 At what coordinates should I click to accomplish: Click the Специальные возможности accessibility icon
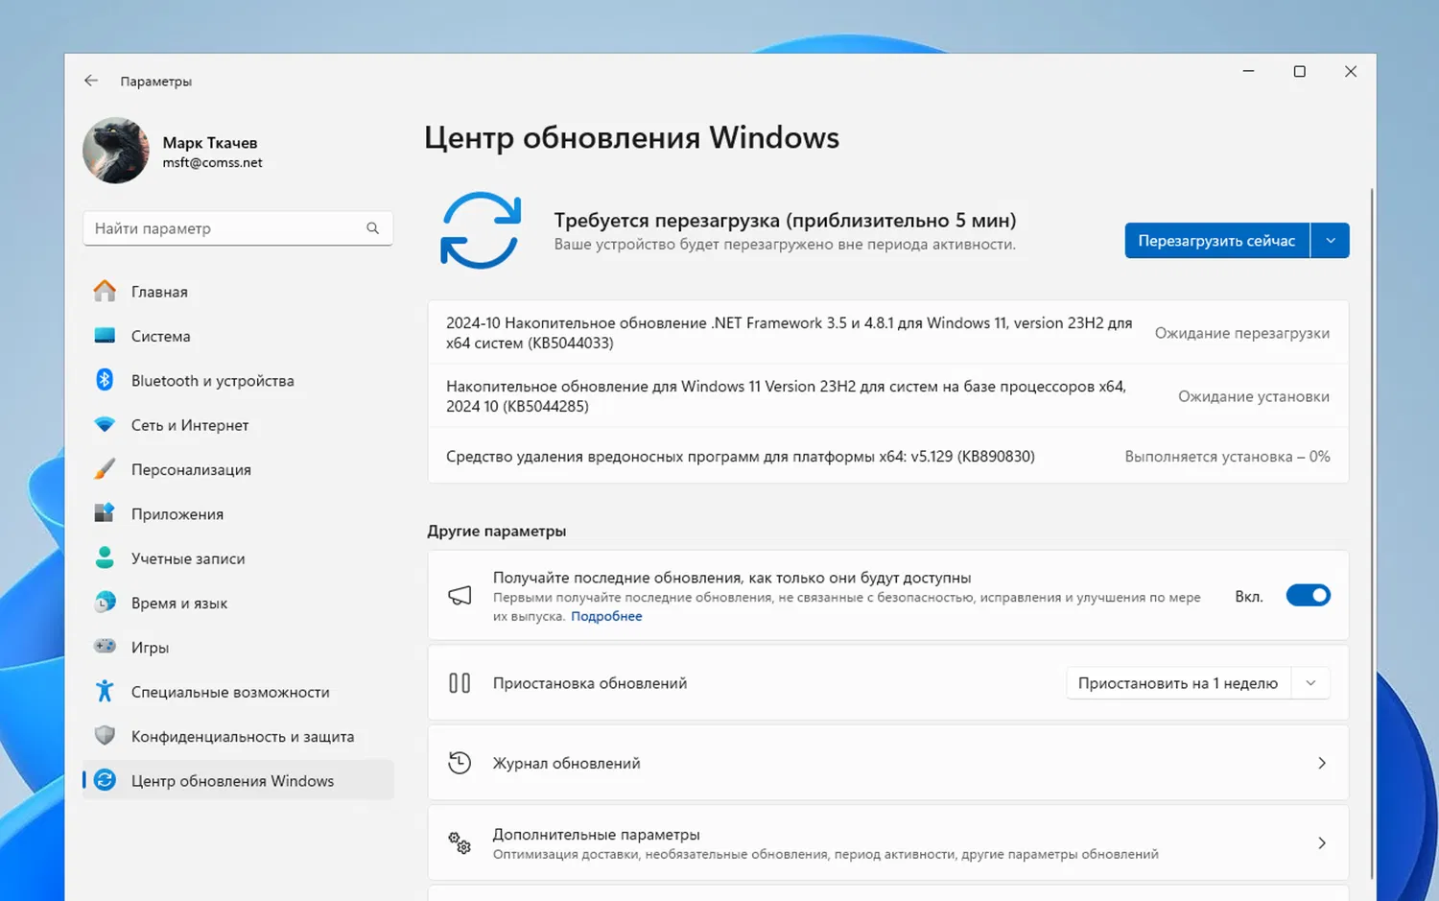pyautogui.click(x=105, y=691)
